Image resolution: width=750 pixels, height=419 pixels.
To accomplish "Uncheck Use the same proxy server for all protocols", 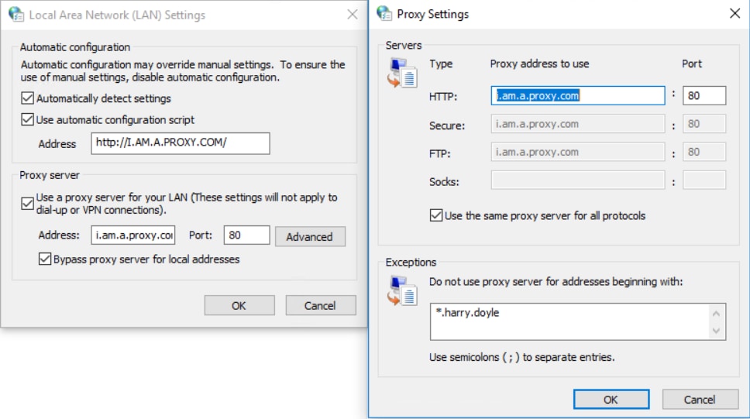I will 436,215.
